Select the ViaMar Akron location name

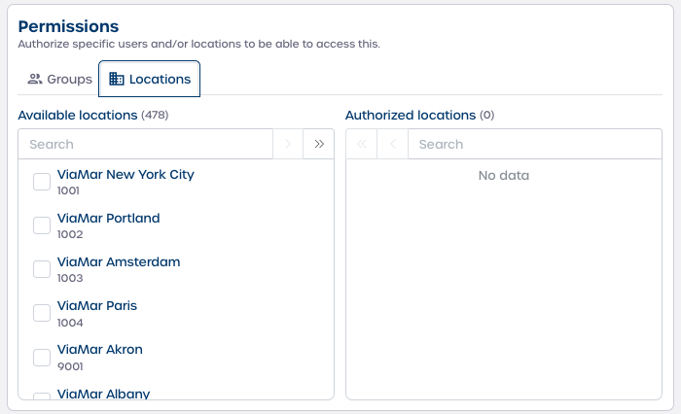pos(100,350)
